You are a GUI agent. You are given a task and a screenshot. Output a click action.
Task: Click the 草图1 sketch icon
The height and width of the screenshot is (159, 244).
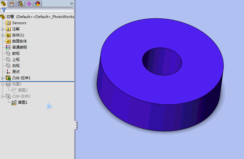pyautogui.click(x=14, y=102)
